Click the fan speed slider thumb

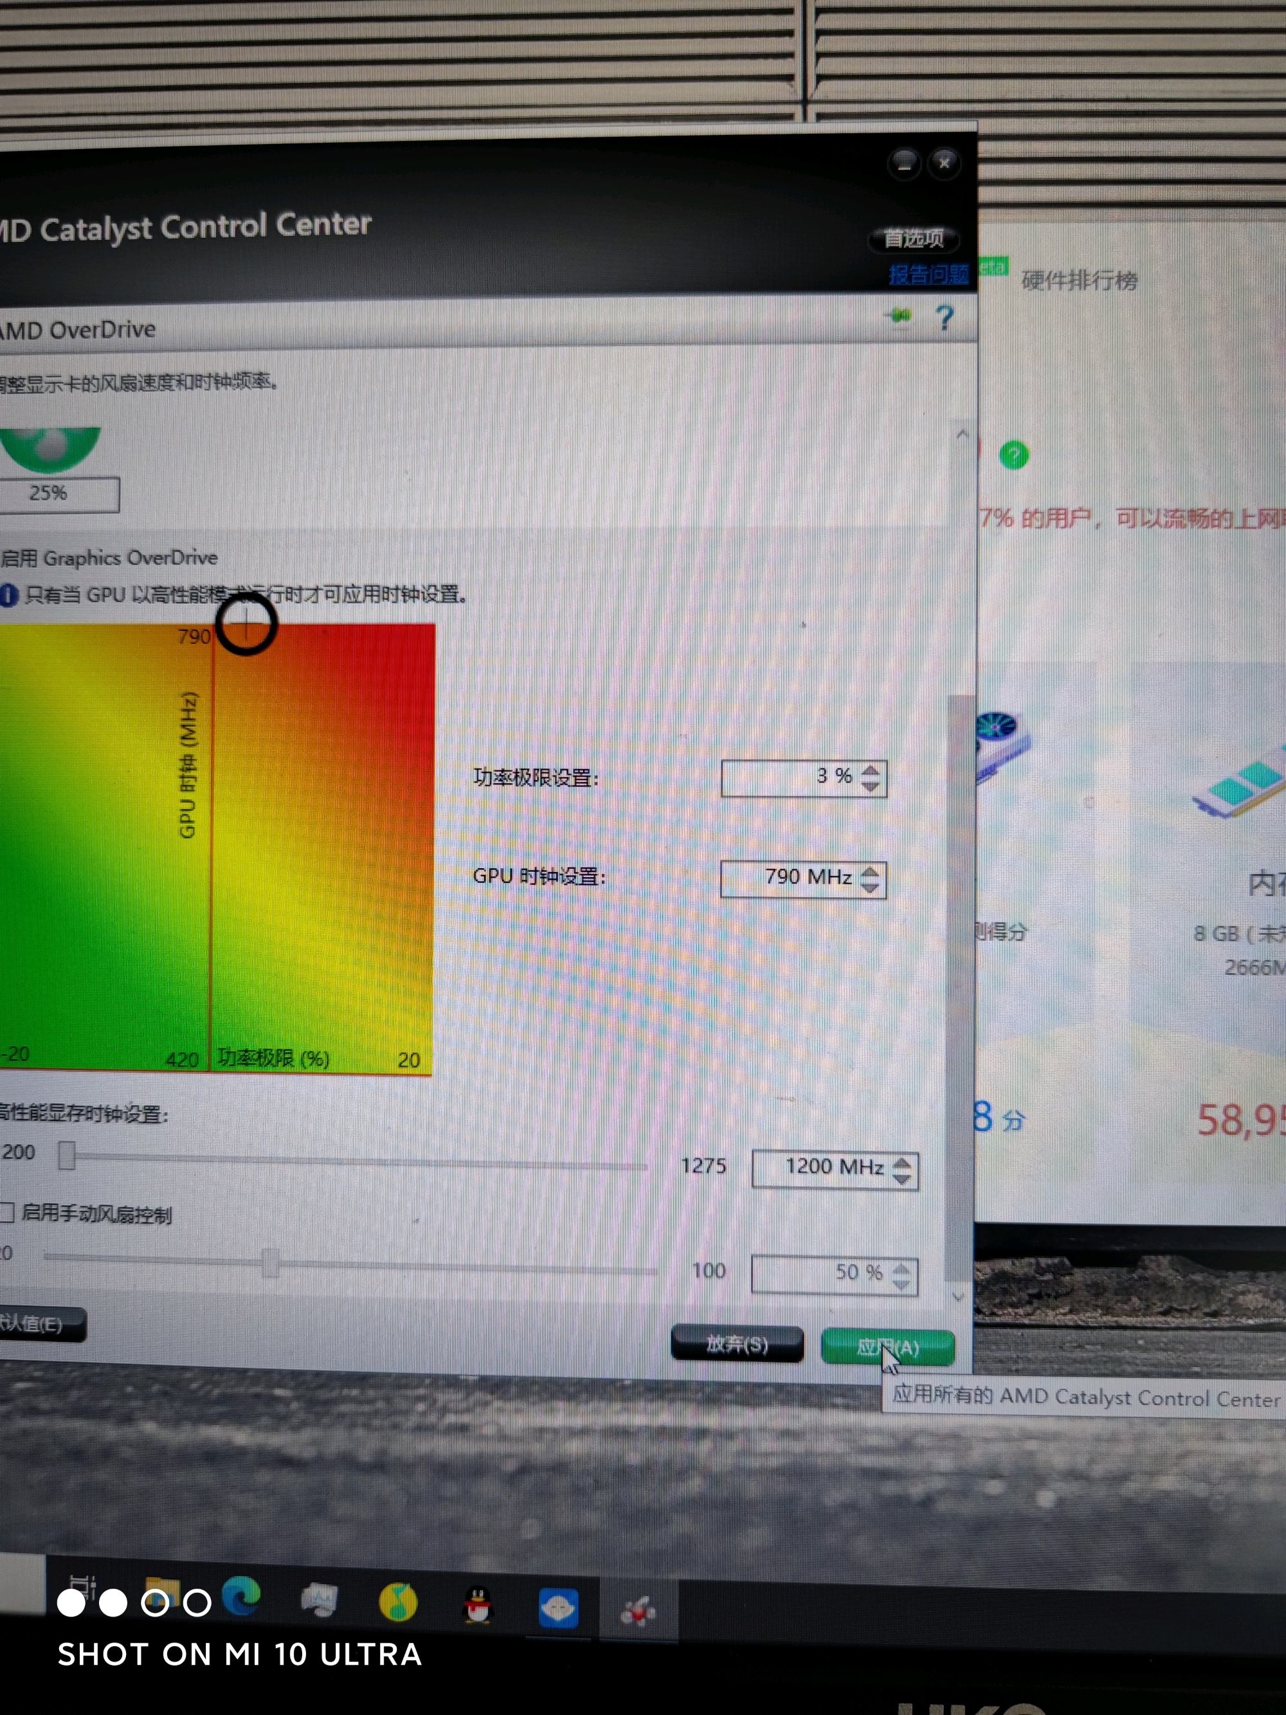pyautogui.click(x=270, y=1262)
